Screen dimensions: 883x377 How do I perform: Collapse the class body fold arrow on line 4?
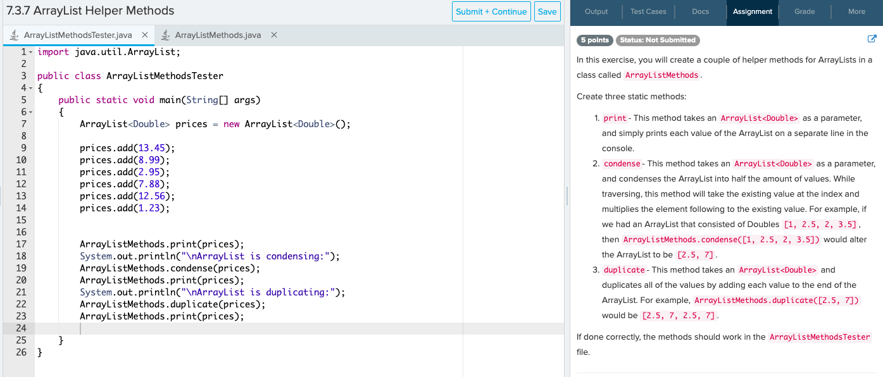pos(30,87)
